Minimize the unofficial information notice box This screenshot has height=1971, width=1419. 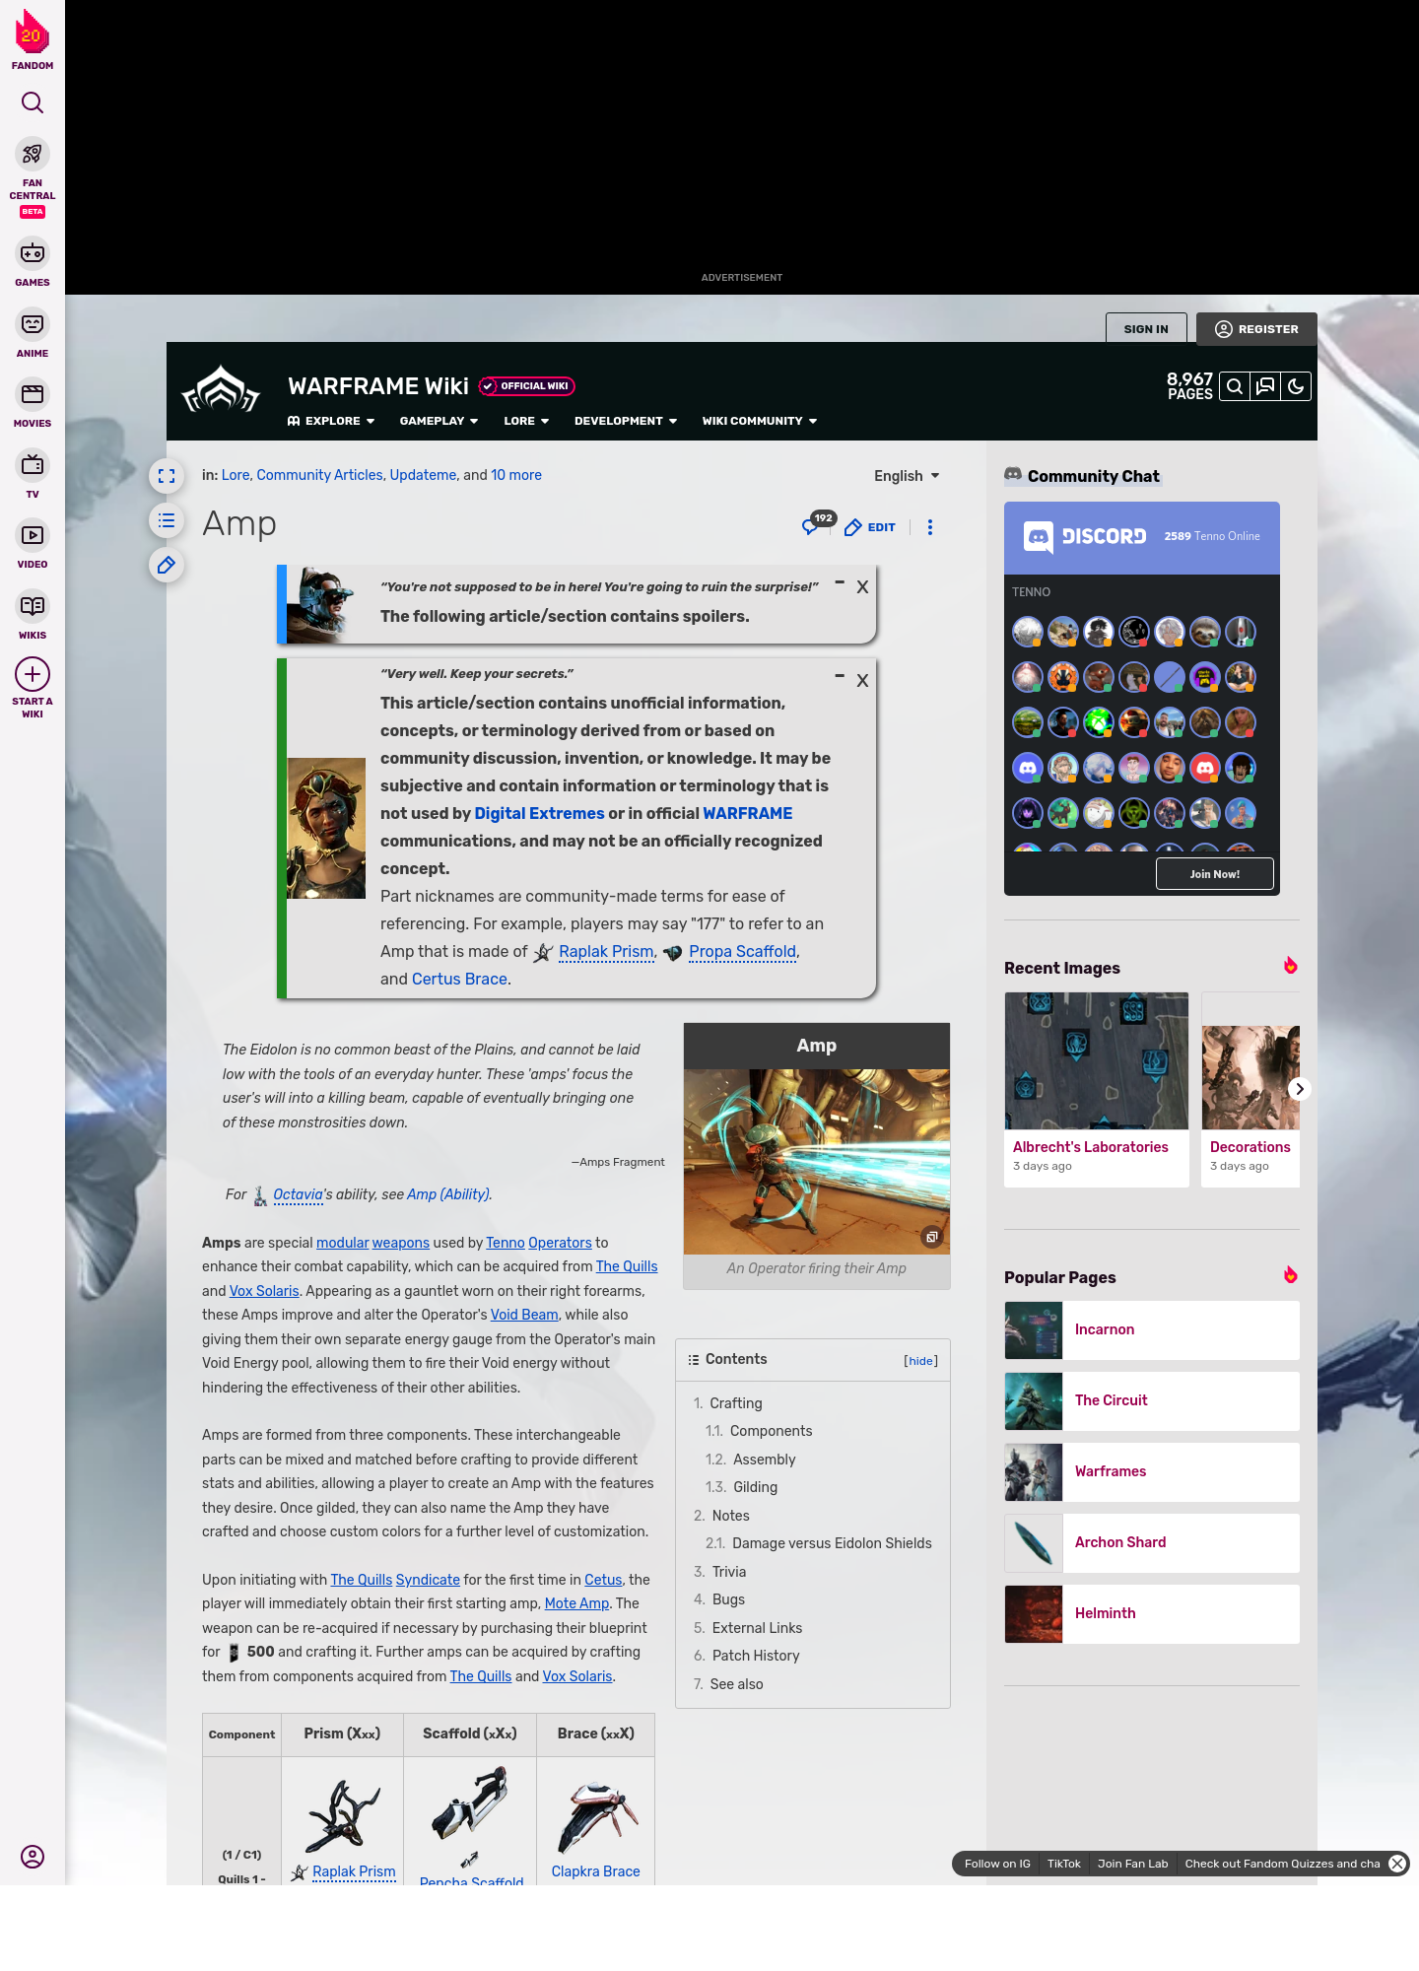pos(840,676)
